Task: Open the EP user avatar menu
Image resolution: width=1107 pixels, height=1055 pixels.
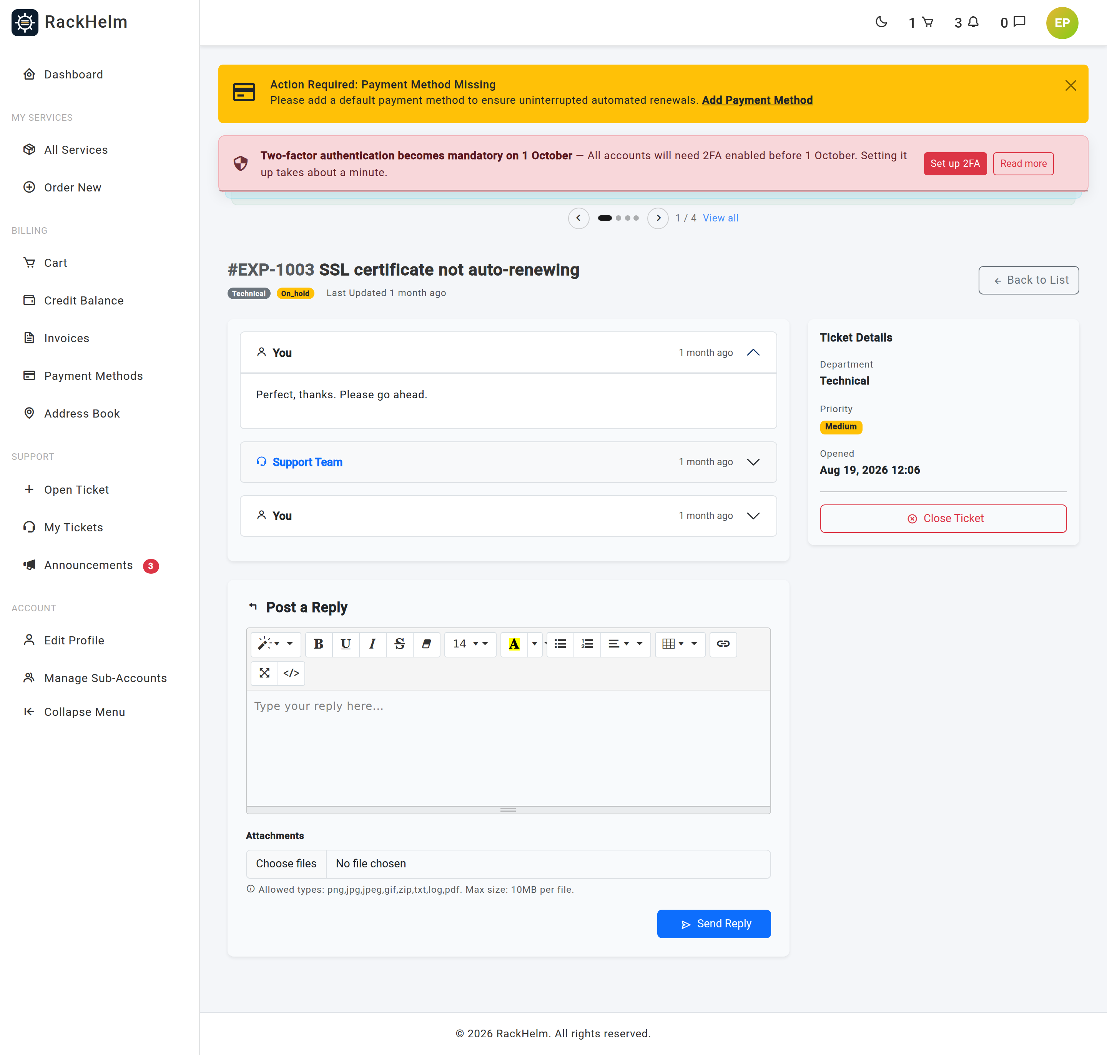Action: [1062, 23]
